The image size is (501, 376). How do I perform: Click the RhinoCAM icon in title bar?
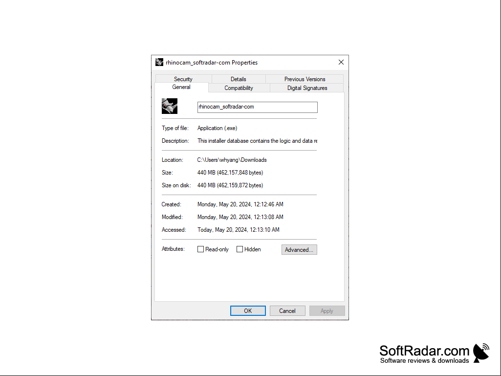tap(159, 62)
